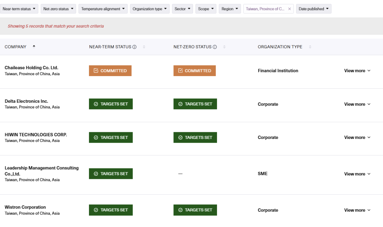
Task: Open the Temperature alignment filter dropdown
Action: (103, 9)
